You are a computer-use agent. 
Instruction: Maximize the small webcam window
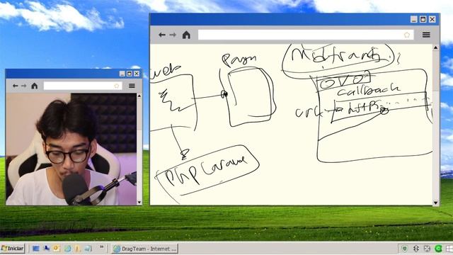(130, 74)
